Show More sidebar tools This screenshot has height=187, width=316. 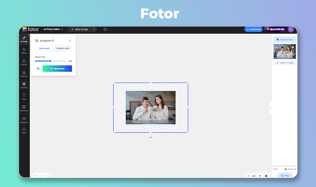tap(24, 131)
